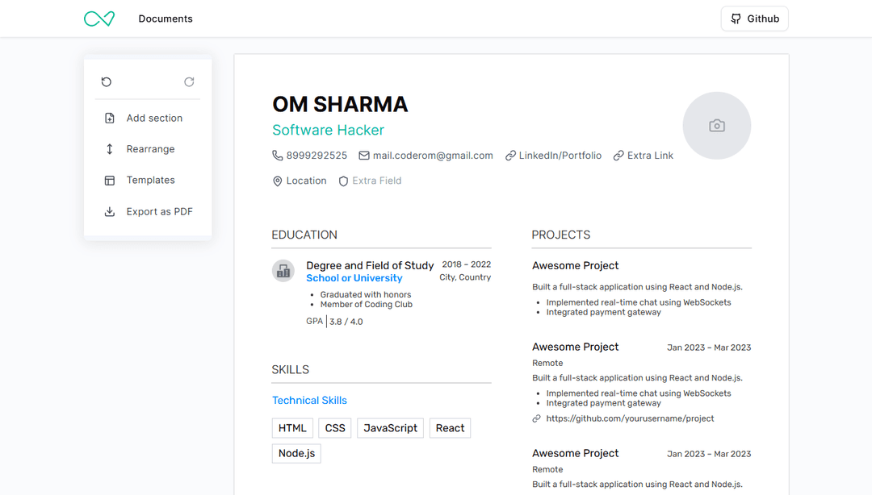Click the phone icon beside 8999292525

(x=278, y=156)
